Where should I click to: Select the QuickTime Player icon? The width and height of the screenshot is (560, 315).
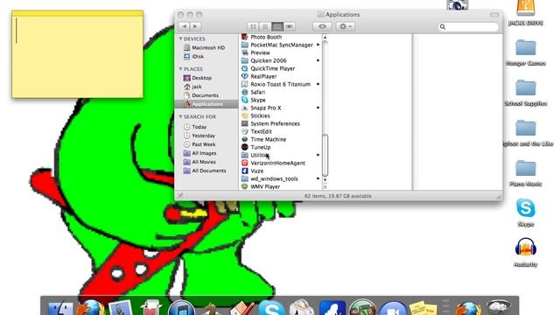tap(245, 68)
